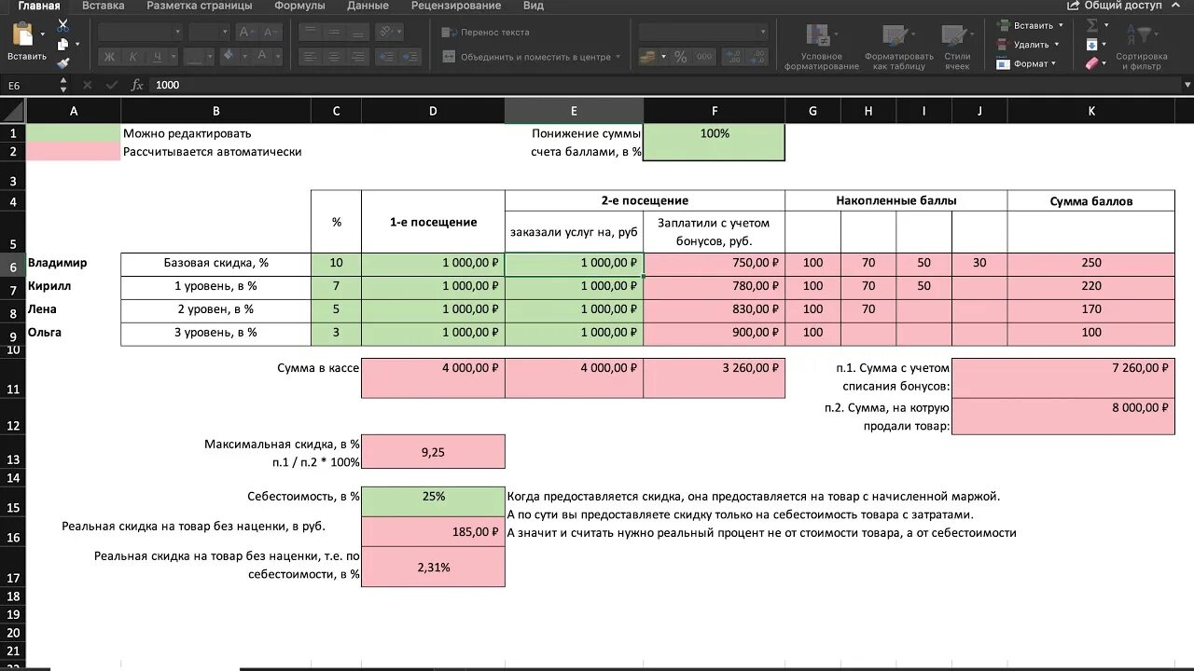This screenshot has width=1194, height=671.
Task: Toggle center text alignment
Action: [335, 56]
